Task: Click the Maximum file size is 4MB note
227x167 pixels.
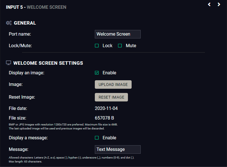Action: 101,125
